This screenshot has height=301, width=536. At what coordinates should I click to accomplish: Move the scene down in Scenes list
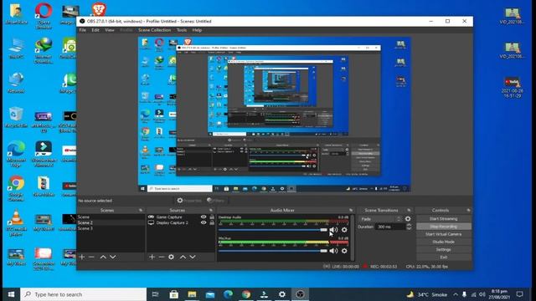pyautogui.click(x=112, y=257)
